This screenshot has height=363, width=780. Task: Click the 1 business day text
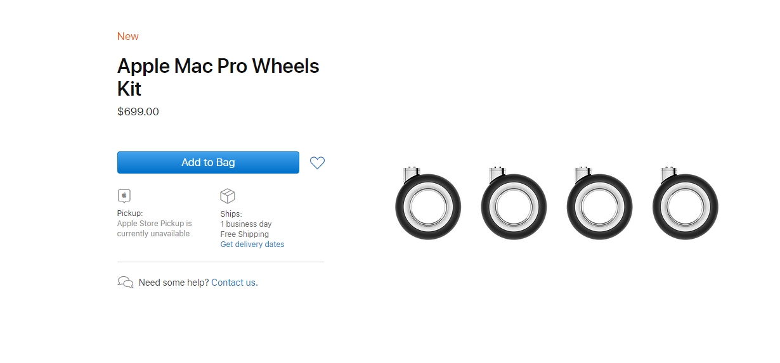245,224
